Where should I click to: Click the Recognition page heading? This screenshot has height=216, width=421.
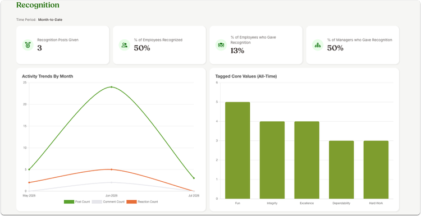click(x=38, y=5)
